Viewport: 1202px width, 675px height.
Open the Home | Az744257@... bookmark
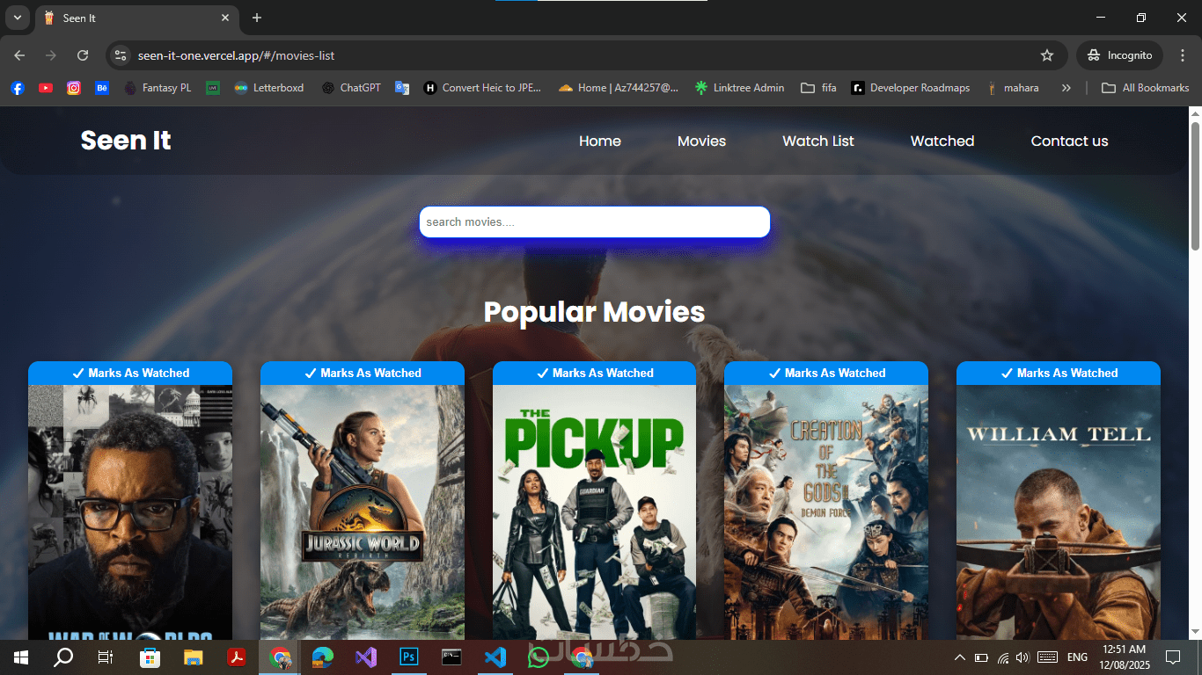point(619,88)
